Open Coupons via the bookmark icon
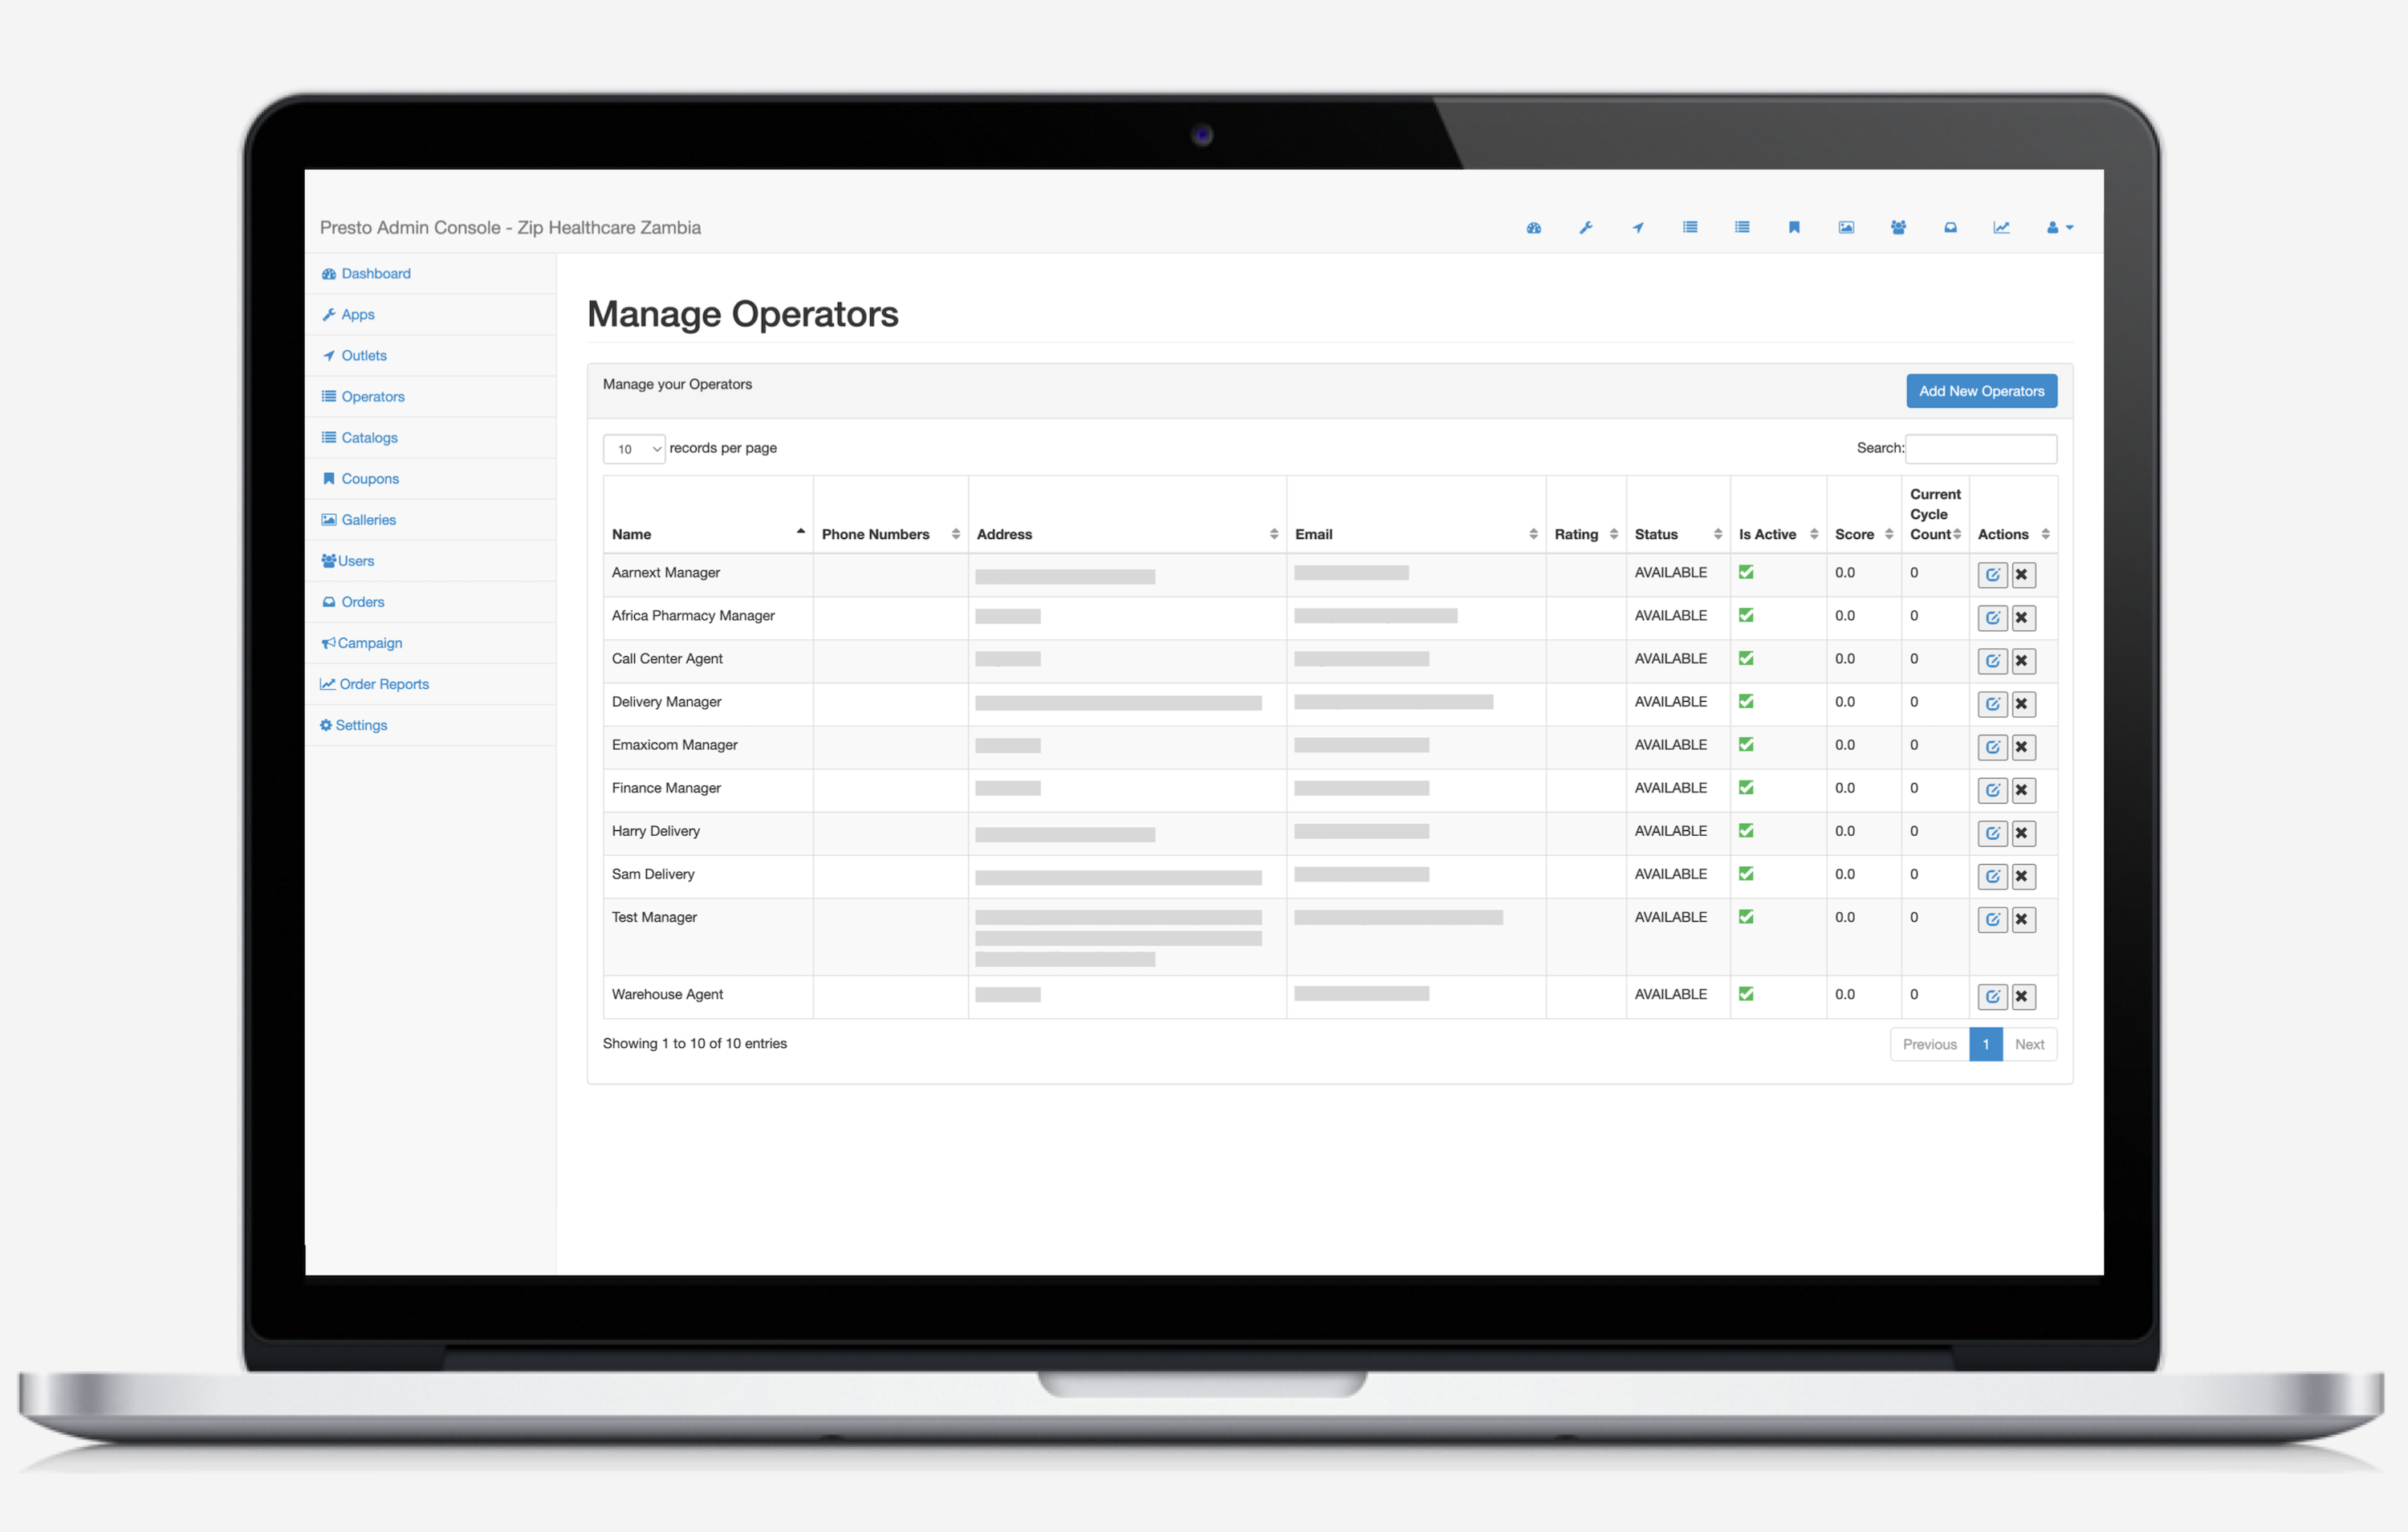 point(1794,227)
